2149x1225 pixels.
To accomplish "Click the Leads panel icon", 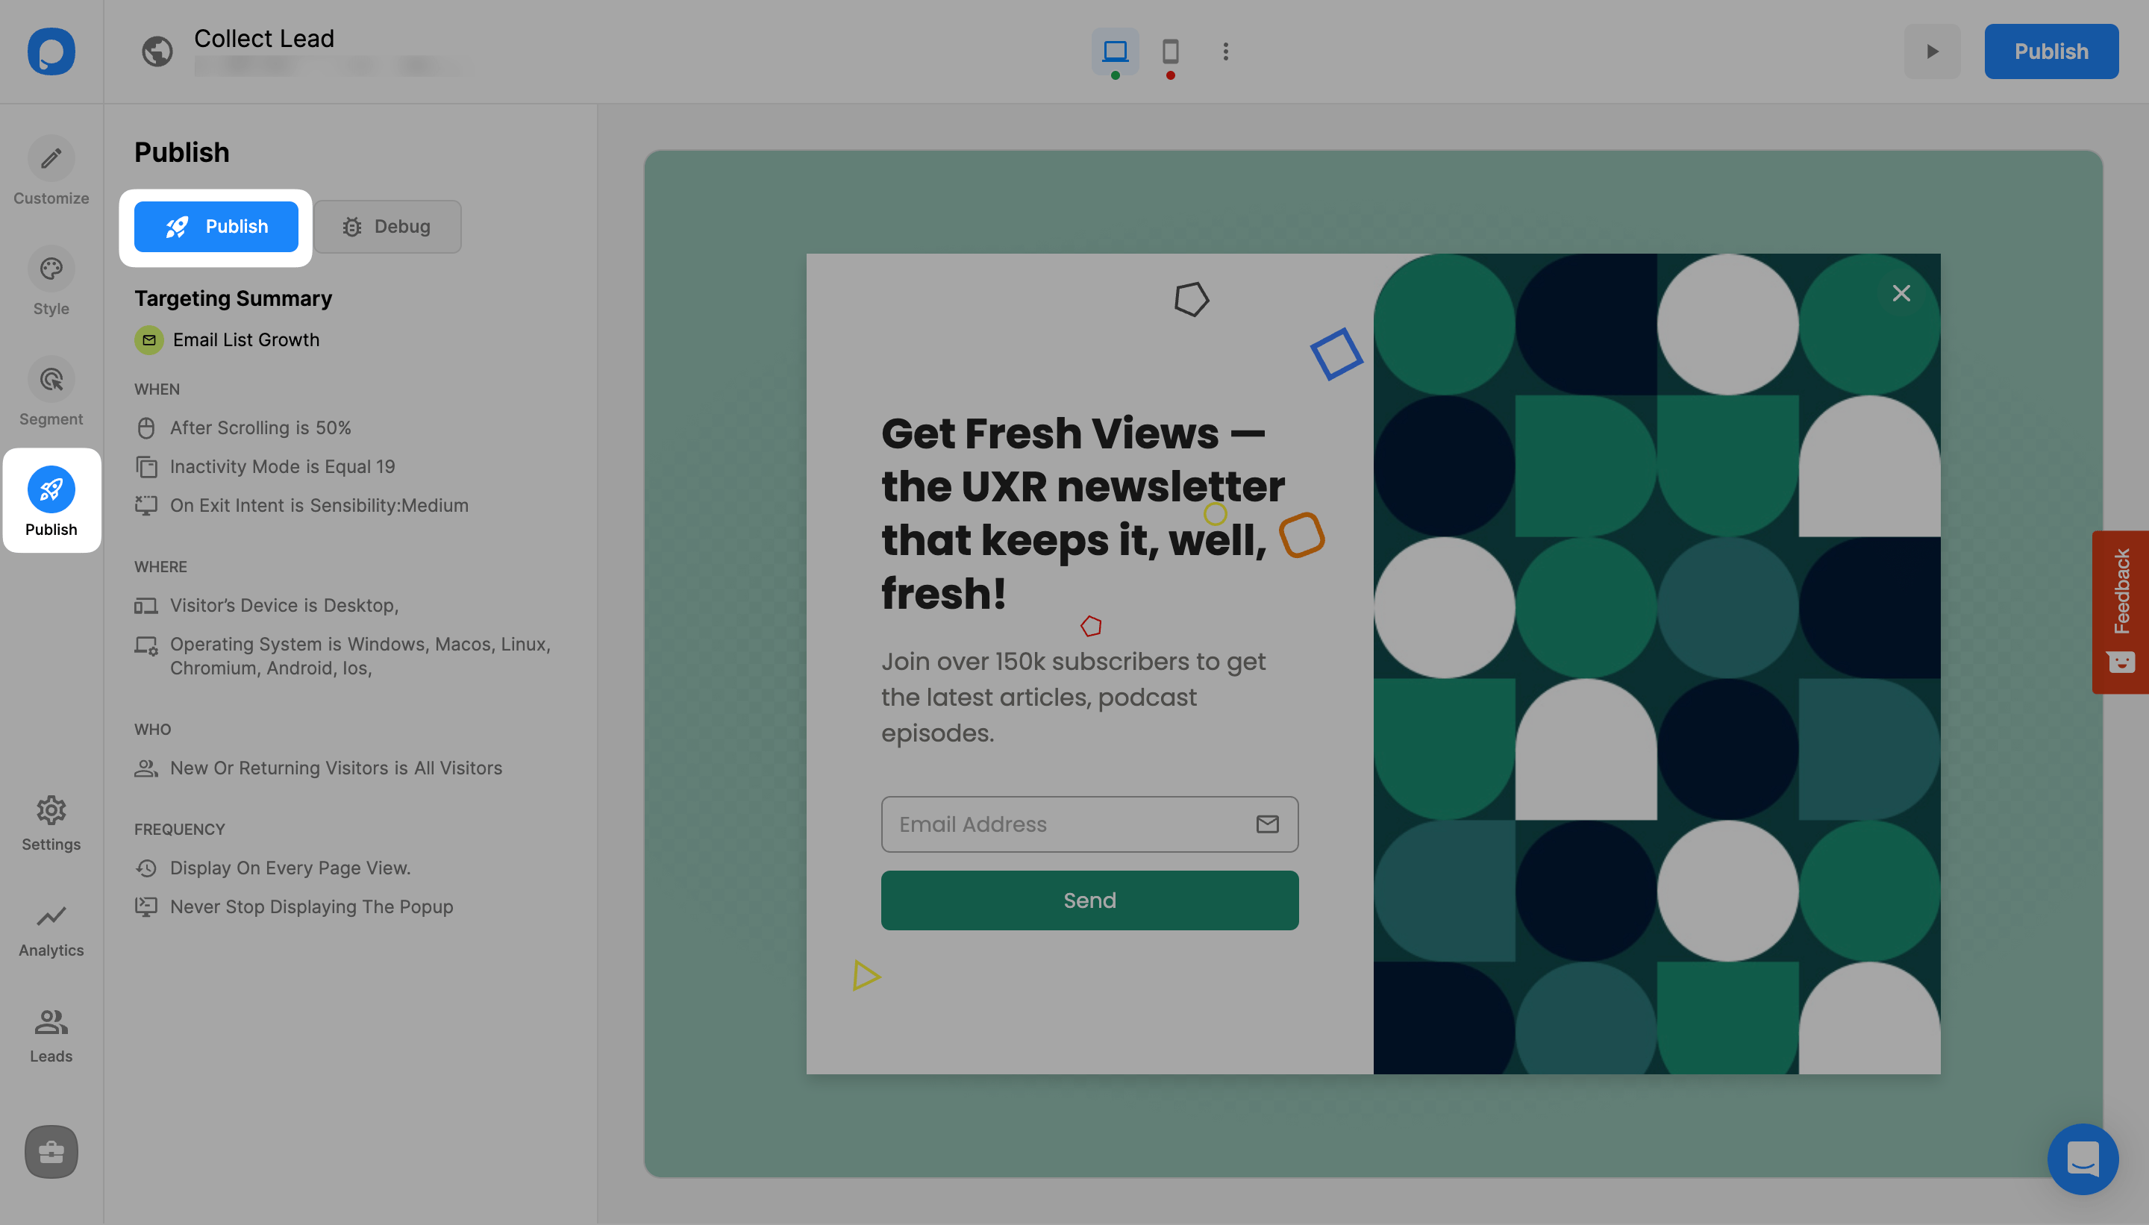I will [x=50, y=1033].
